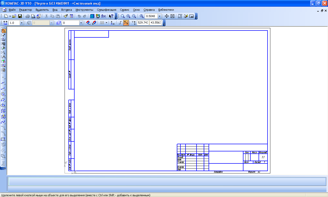Open a file with the folder icon
This screenshot has height=197, width=328.
coord(14,16)
